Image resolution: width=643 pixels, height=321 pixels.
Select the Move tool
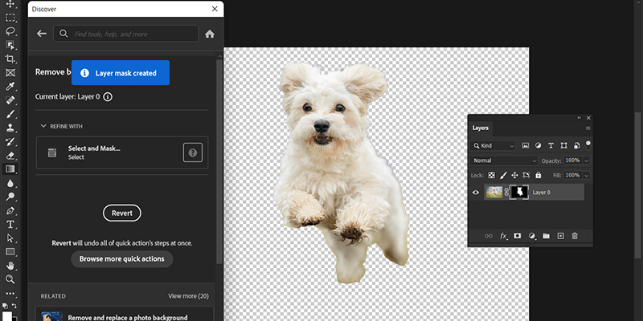(10, 4)
